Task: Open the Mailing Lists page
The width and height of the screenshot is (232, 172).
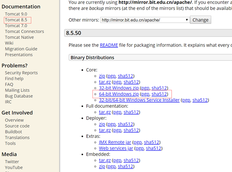Action: pyautogui.click(x=17, y=90)
